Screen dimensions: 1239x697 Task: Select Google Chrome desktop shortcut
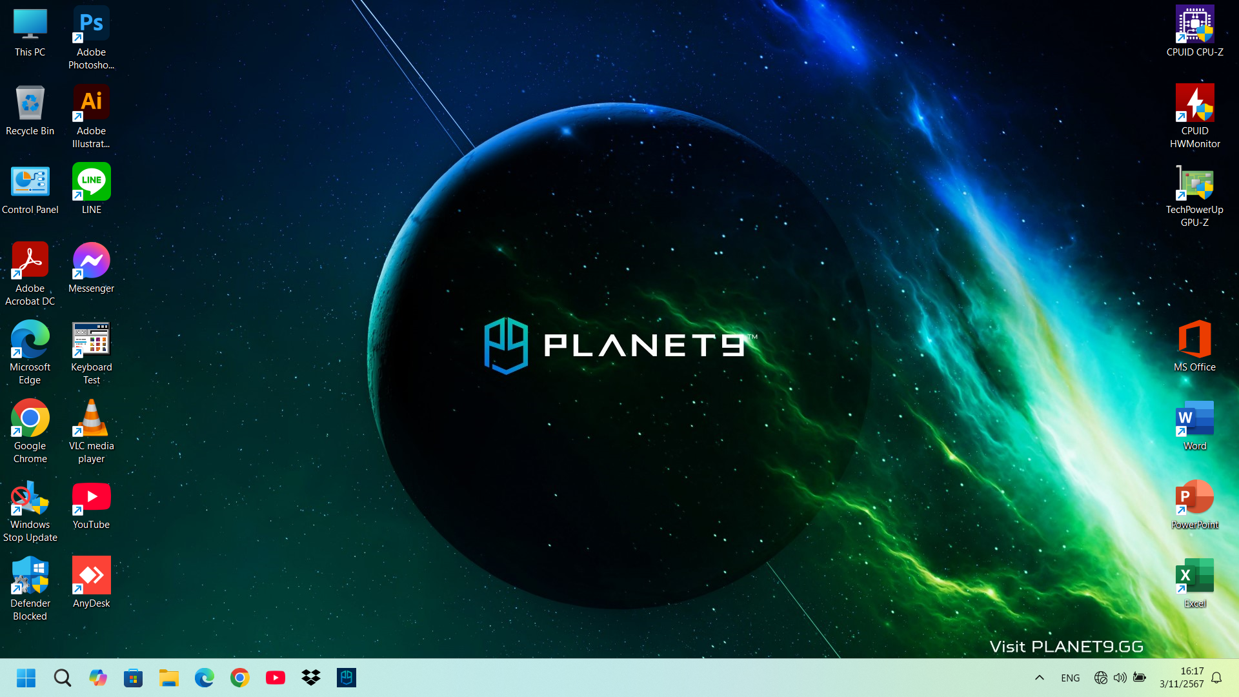click(x=30, y=431)
